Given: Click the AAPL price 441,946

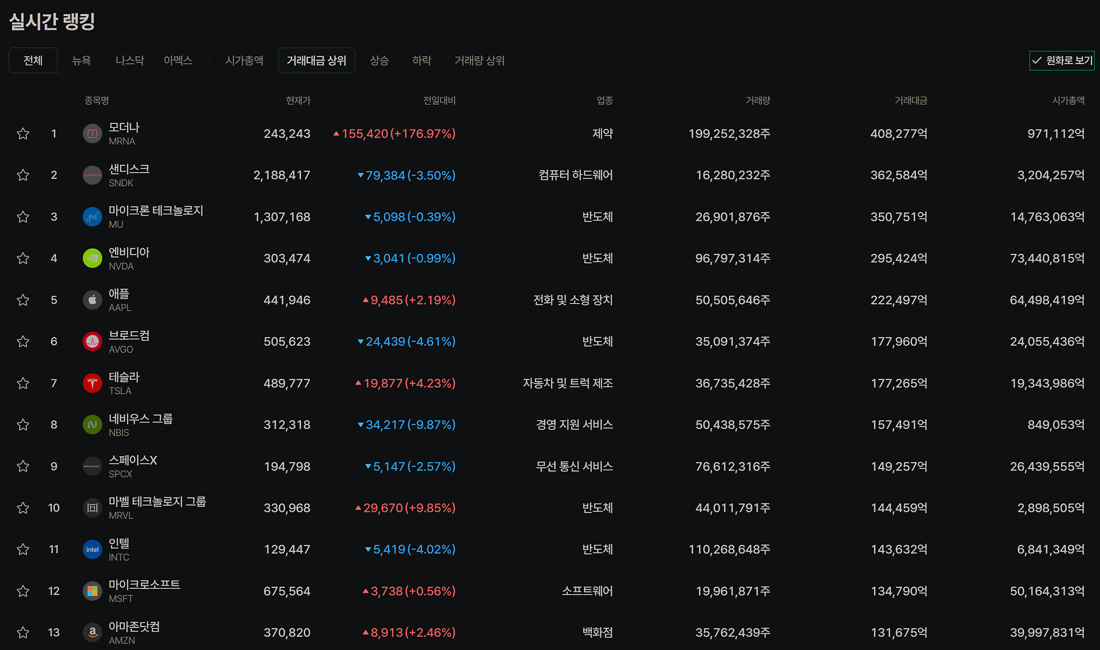Looking at the screenshot, I should [287, 300].
